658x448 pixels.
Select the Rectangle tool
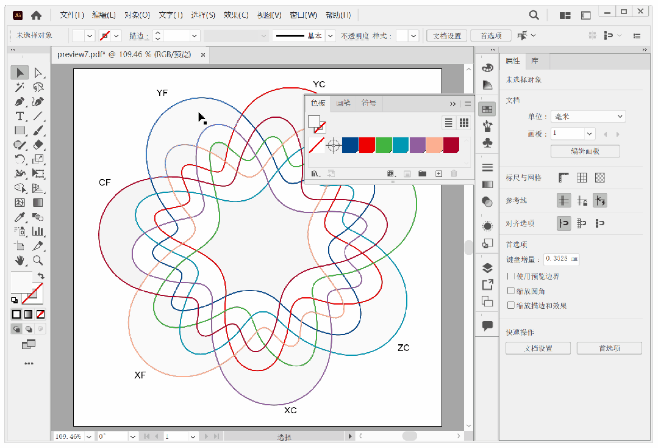(x=20, y=131)
